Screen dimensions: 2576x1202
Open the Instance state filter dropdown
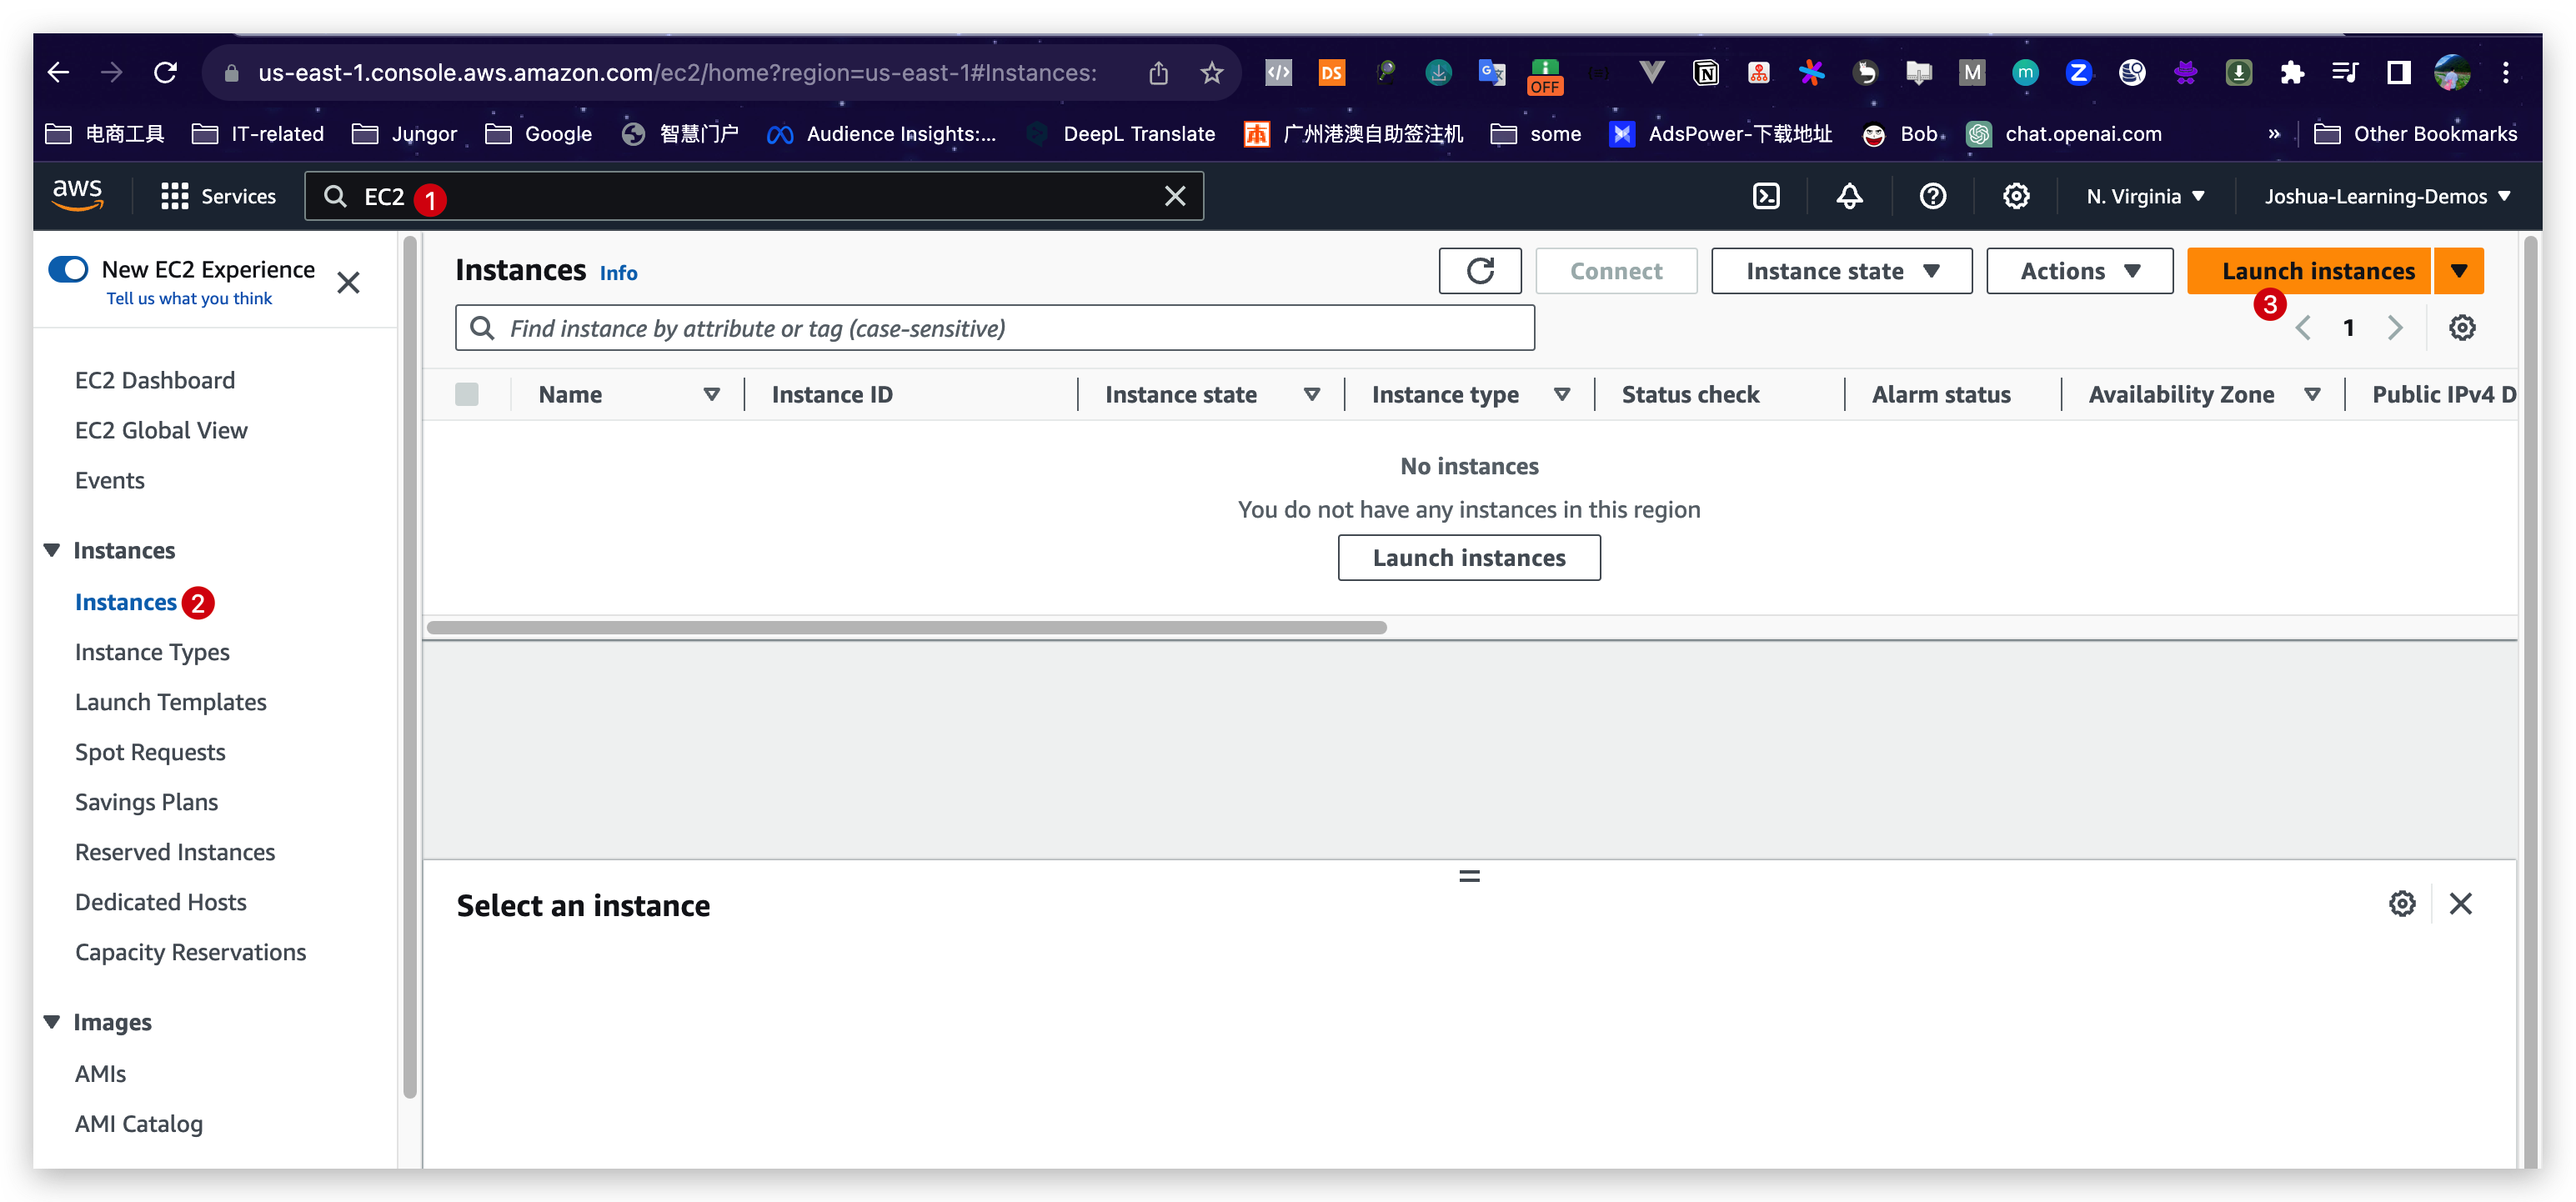(1841, 270)
